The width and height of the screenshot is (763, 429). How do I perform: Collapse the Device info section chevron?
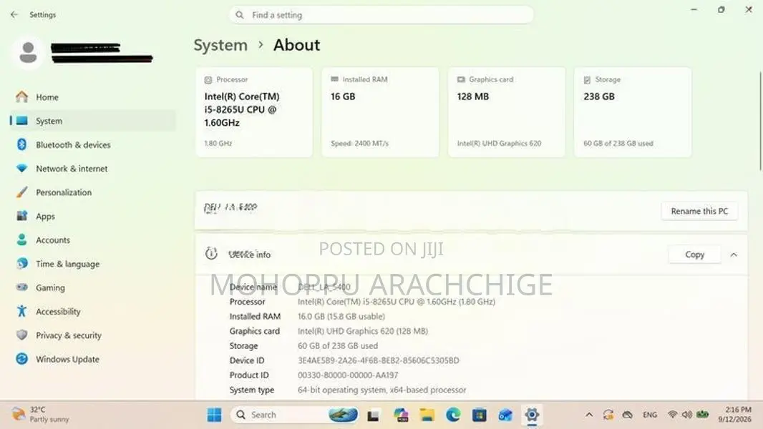(734, 255)
